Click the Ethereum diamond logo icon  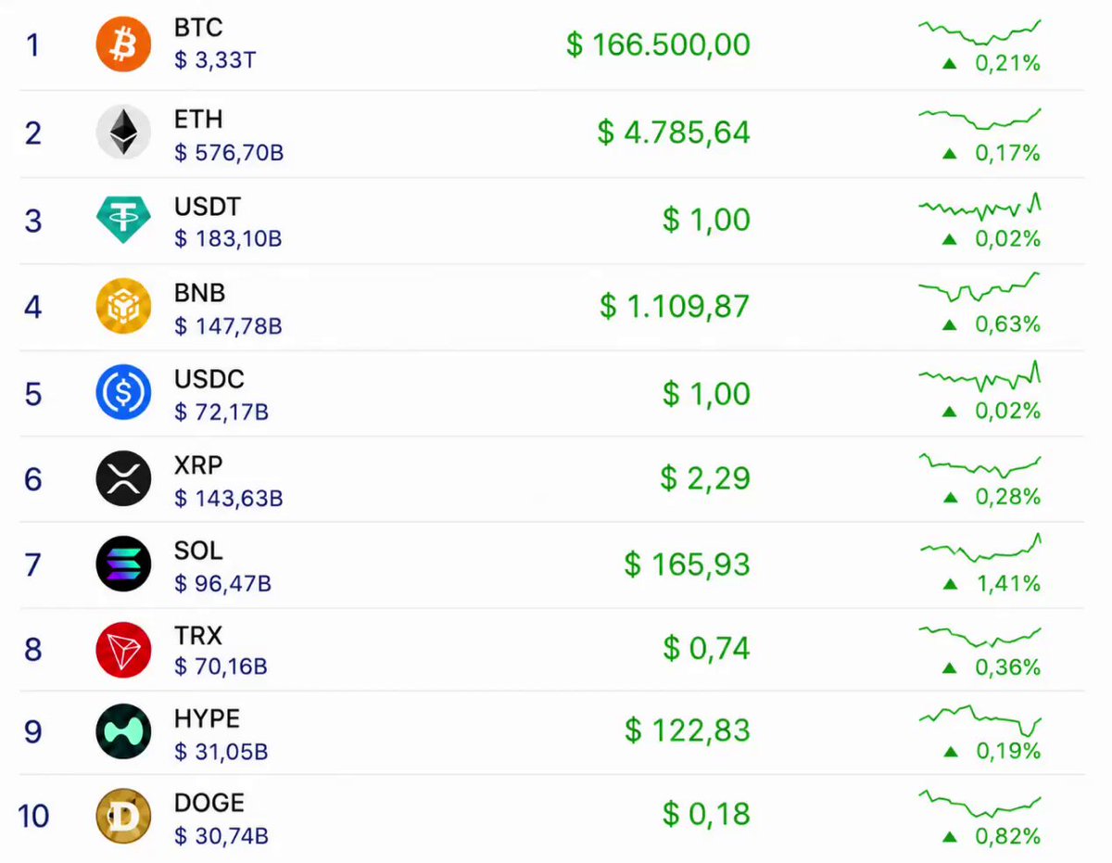click(123, 132)
